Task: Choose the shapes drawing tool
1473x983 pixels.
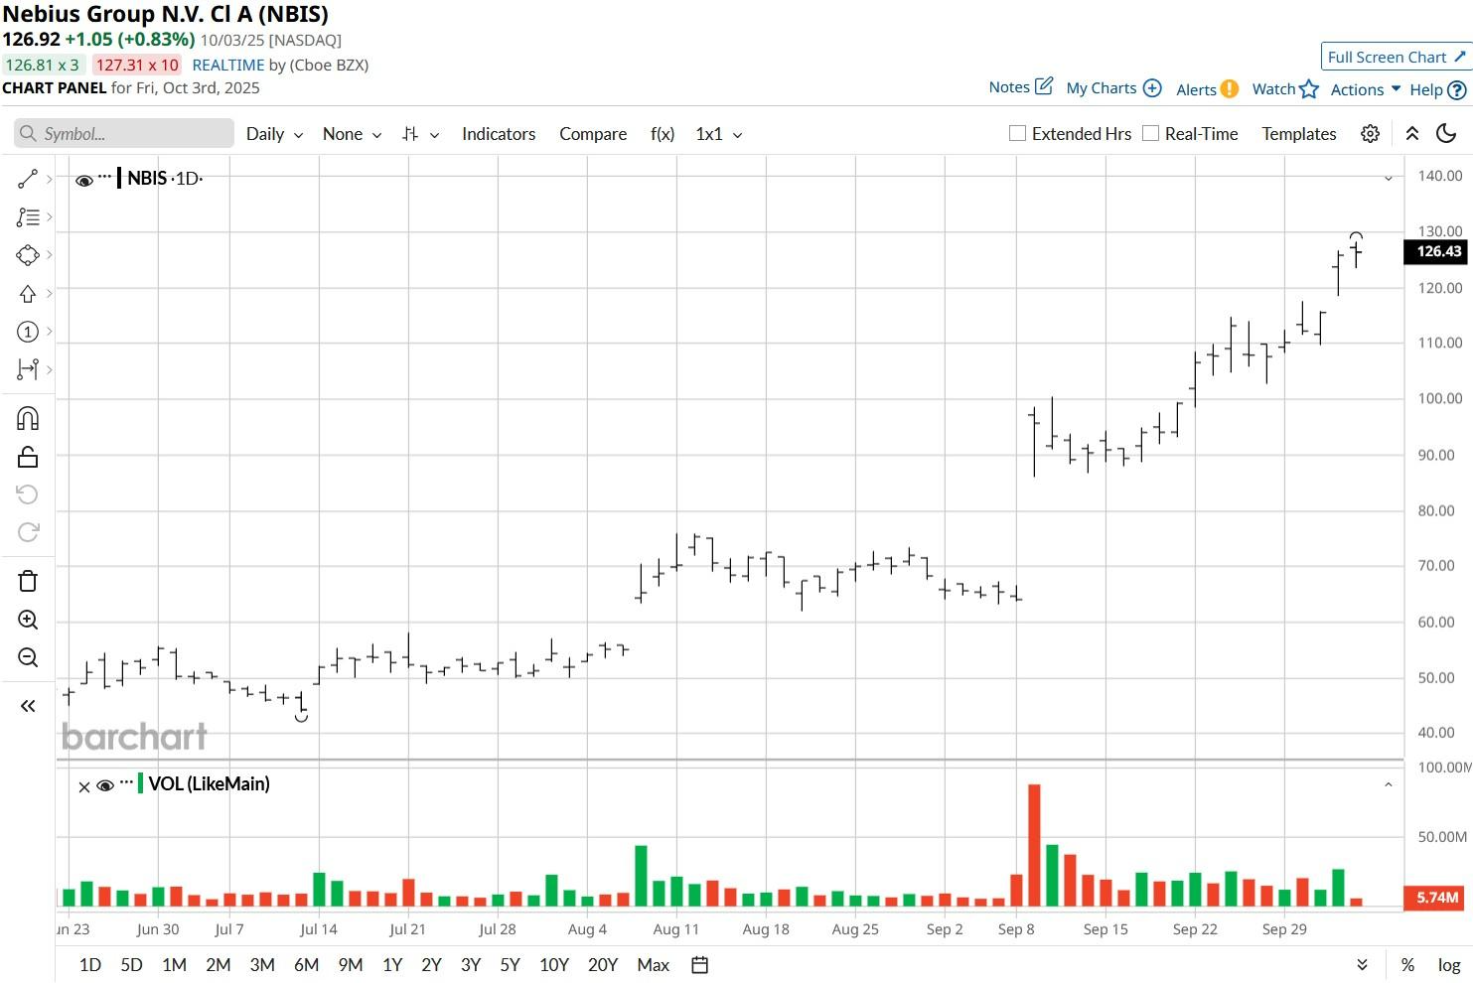Action: [28, 255]
